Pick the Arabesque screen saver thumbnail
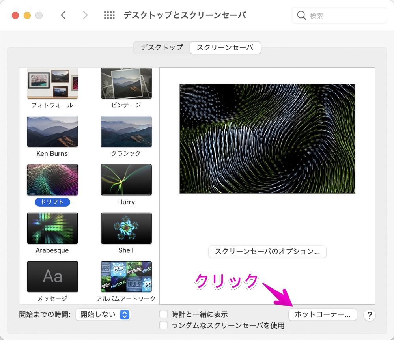The image size is (394, 340). click(x=52, y=228)
